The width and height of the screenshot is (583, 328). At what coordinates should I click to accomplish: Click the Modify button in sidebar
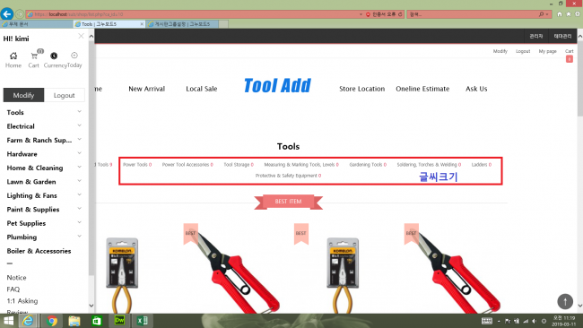click(24, 95)
